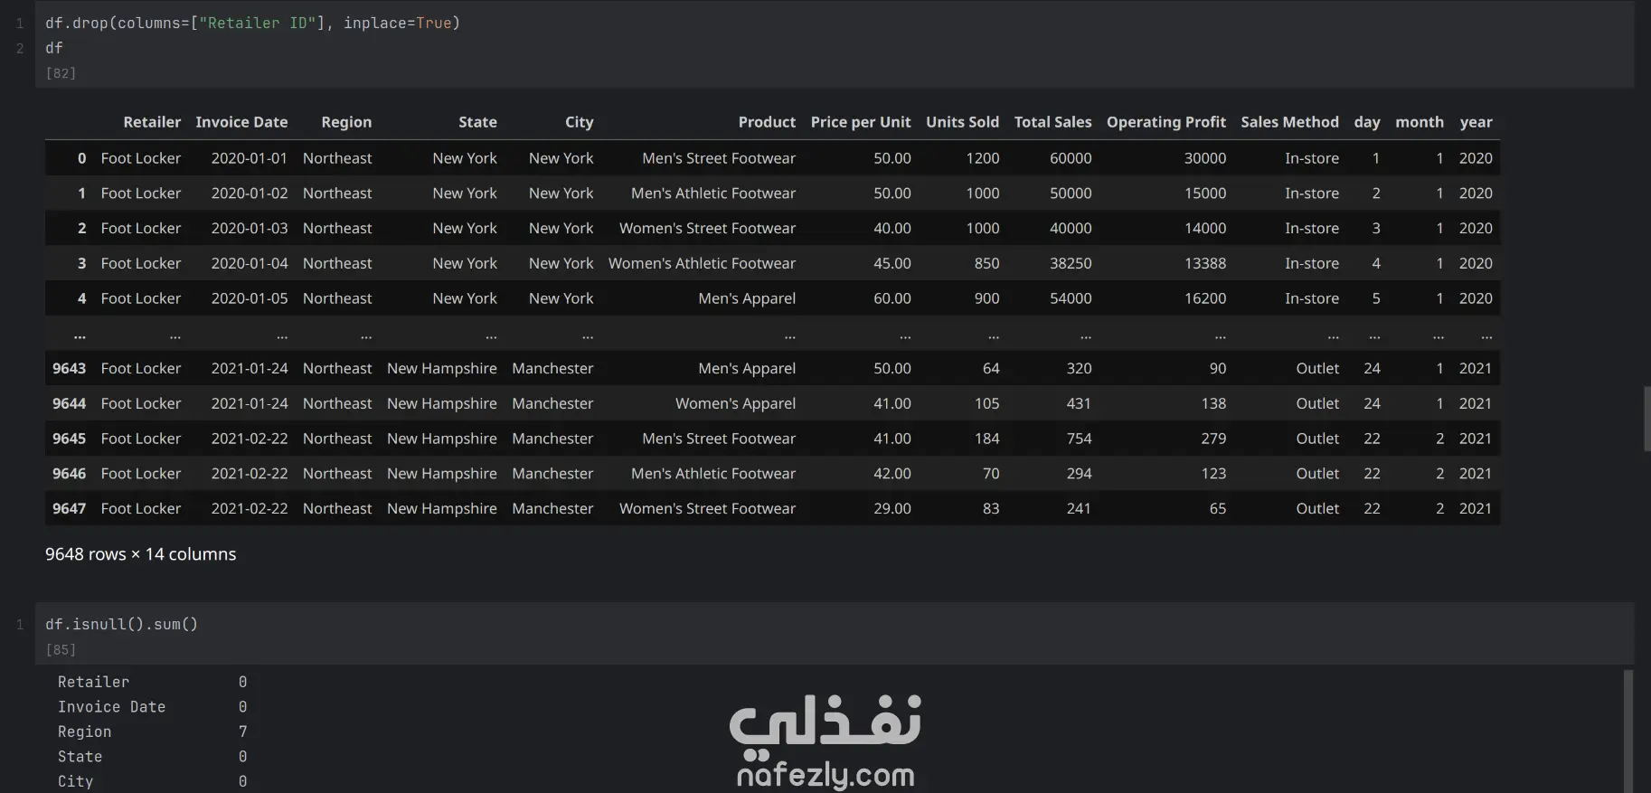Click the Sales Method column header
The image size is (1651, 793).
[1289, 122]
